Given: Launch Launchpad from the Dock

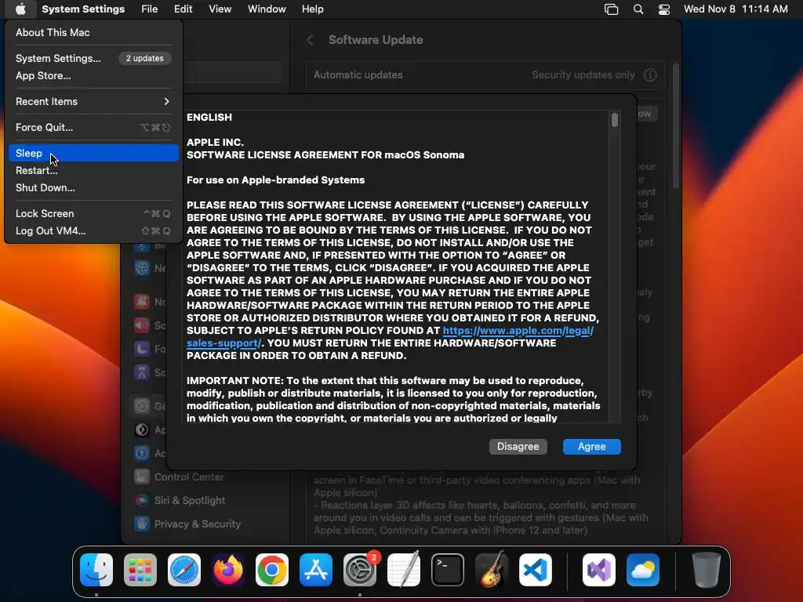Looking at the screenshot, I should click(140, 570).
